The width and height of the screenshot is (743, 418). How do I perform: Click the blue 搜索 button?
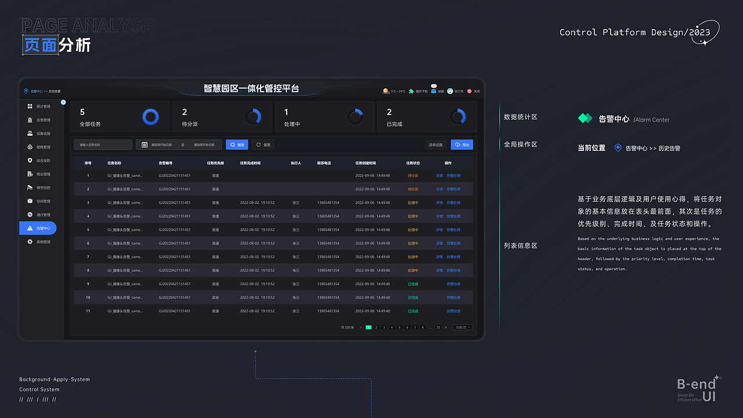coord(237,145)
